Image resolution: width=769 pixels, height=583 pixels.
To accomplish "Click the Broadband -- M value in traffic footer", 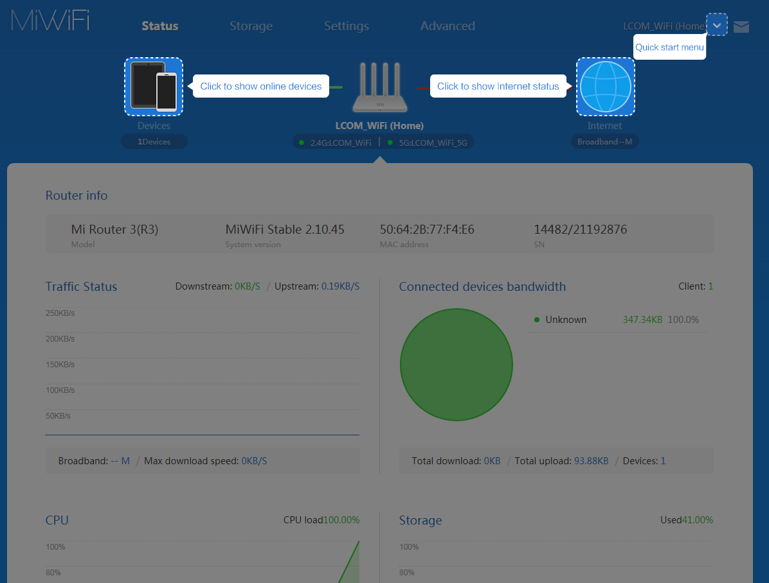I will [120, 461].
